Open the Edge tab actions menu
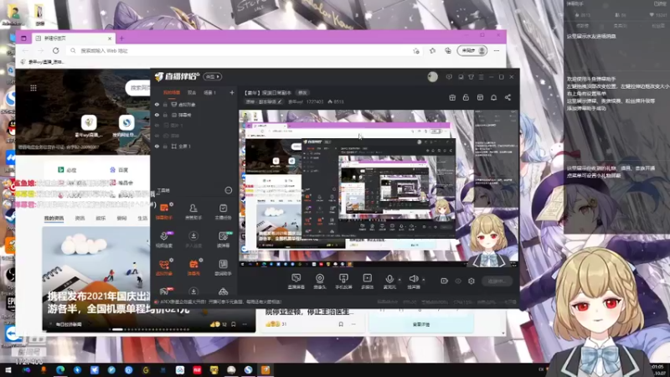 point(23,39)
